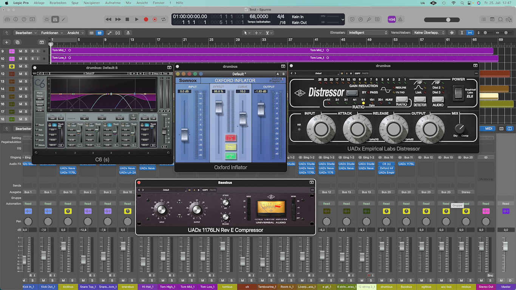Viewport: 516px width, 290px height.
Task: Open the media Browsers icon
Action: 509,19
